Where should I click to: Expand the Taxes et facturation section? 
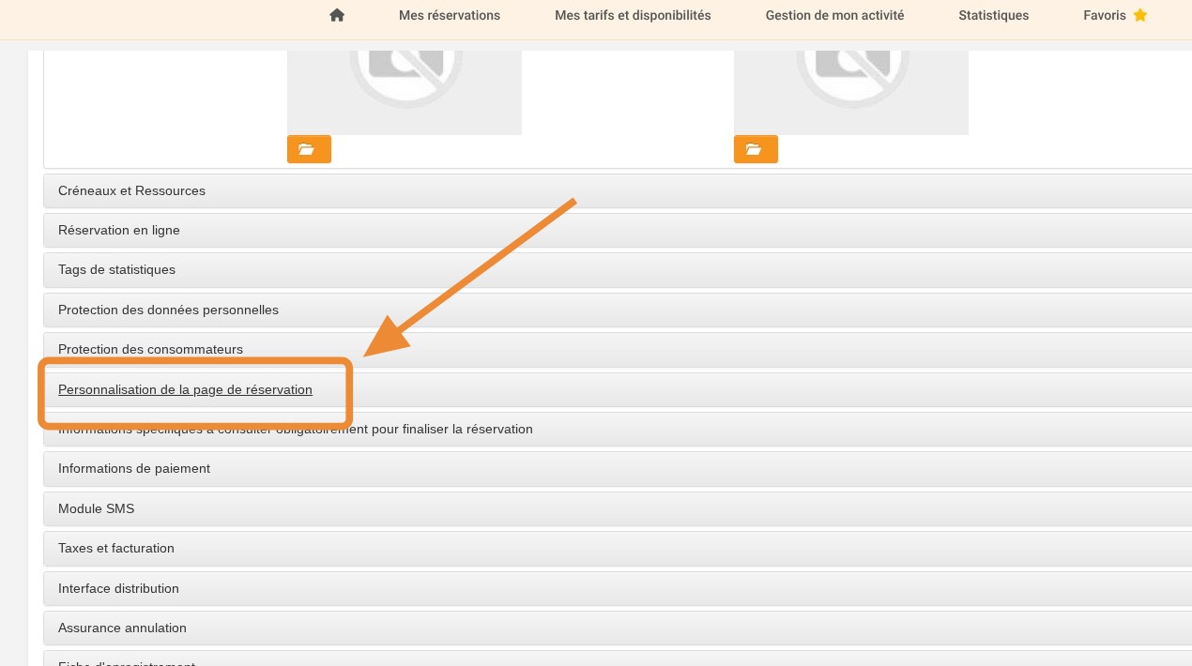618,548
